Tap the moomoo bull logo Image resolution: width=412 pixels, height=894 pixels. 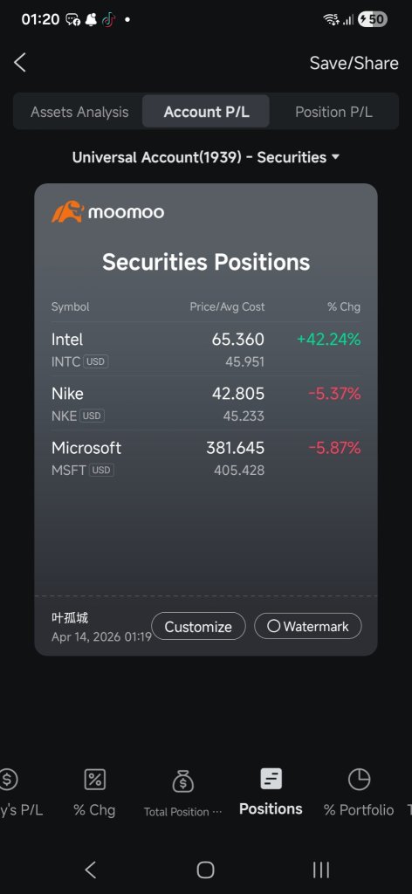[68, 211]
